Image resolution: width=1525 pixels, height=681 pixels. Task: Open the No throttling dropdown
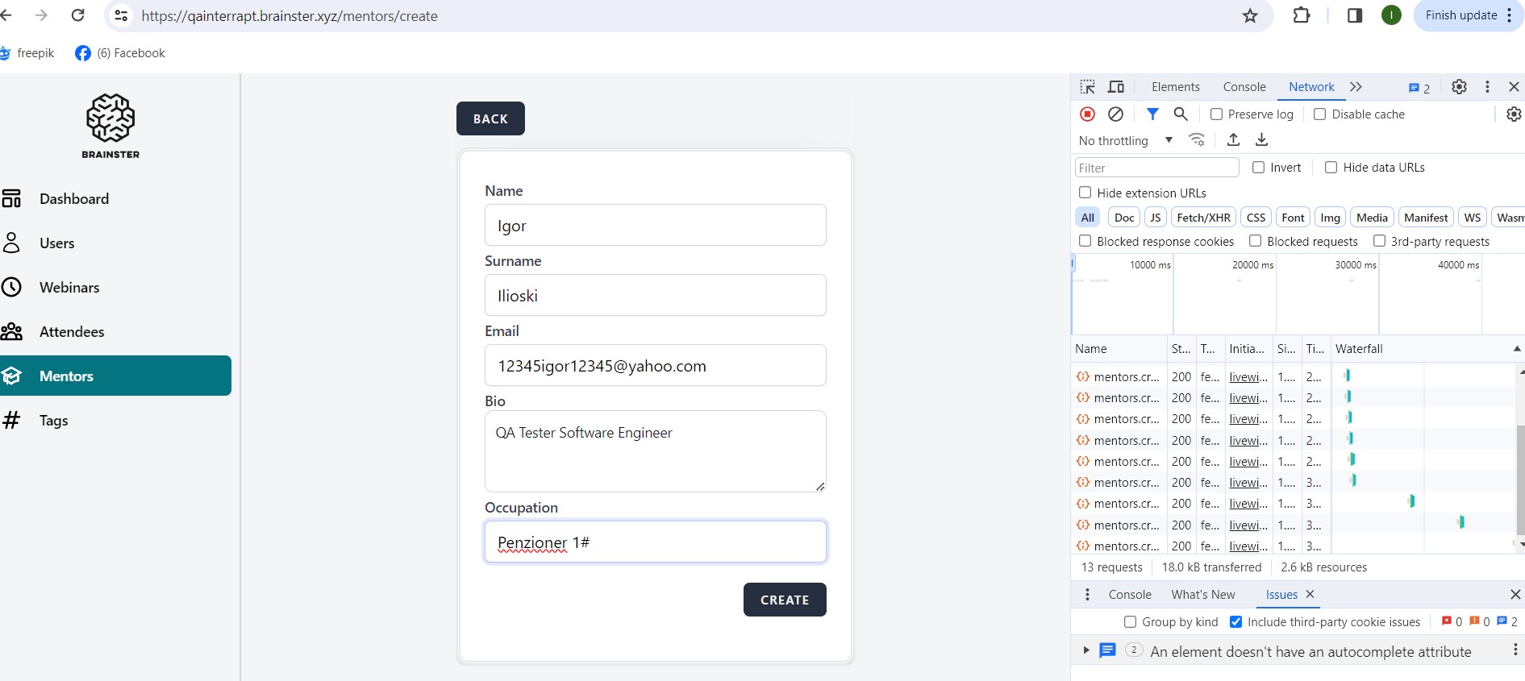[x=1125, y=141]
